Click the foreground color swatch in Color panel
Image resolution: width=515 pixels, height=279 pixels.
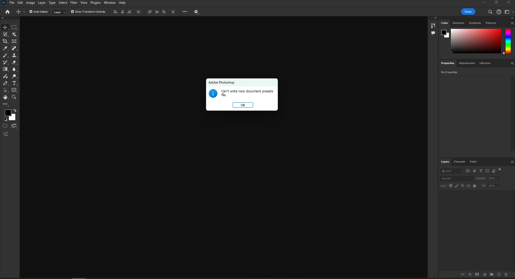tap(444, 32)
